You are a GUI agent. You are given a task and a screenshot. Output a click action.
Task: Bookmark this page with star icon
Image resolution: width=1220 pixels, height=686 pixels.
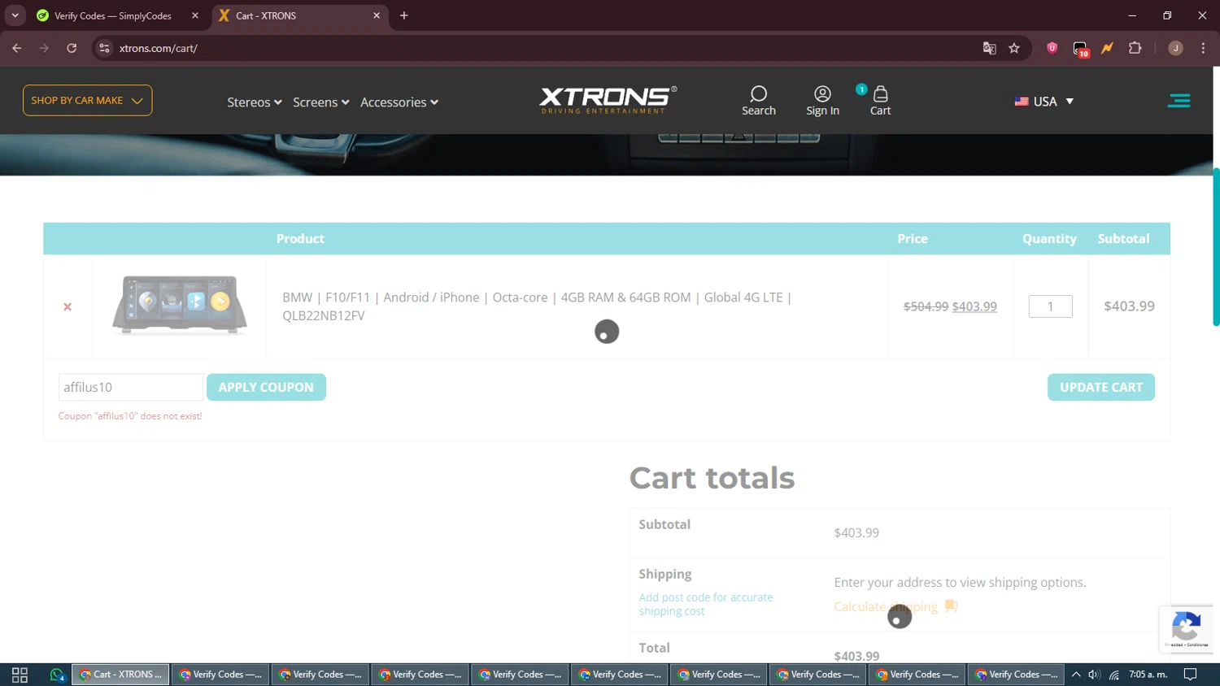pos(1014,48)
